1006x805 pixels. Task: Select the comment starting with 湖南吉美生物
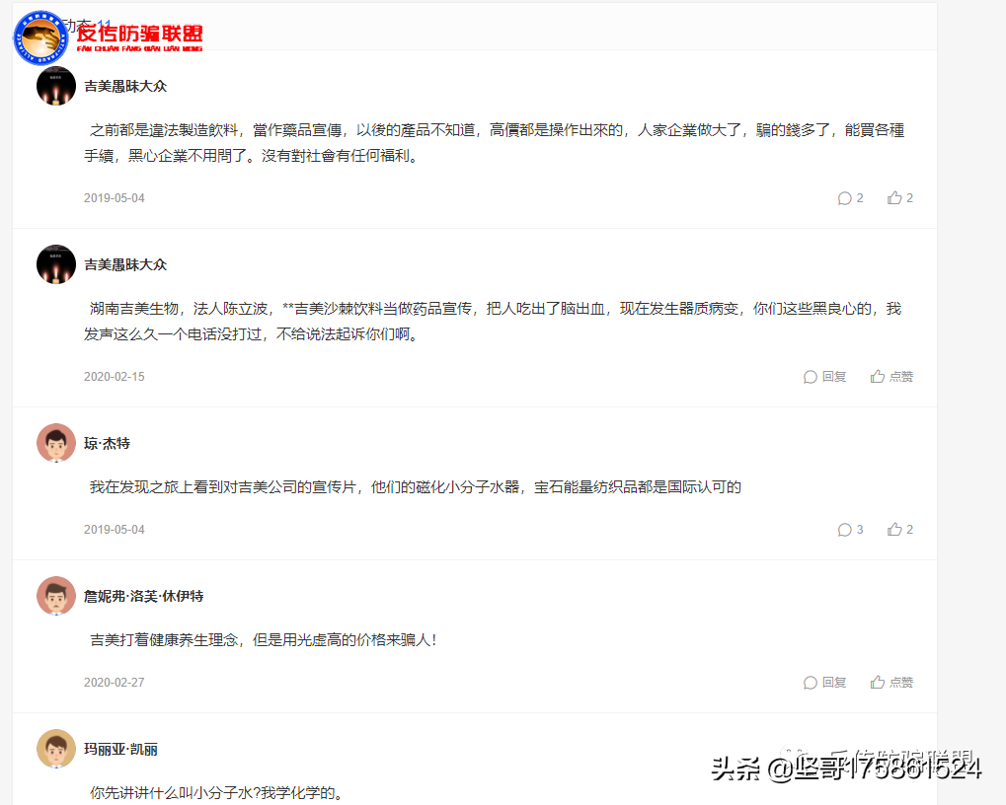pyautogui.click(x=493, y=321)
